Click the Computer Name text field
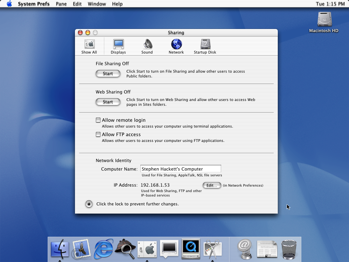This screenshot has width=349, height=262. (181, 169)
